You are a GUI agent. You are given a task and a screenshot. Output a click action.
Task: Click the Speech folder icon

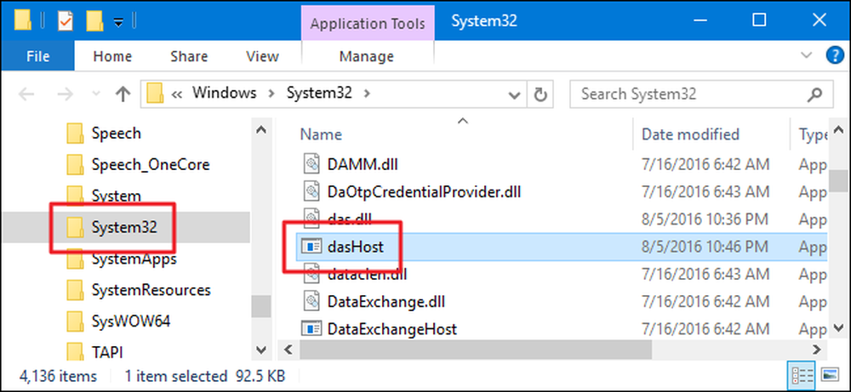75,133
